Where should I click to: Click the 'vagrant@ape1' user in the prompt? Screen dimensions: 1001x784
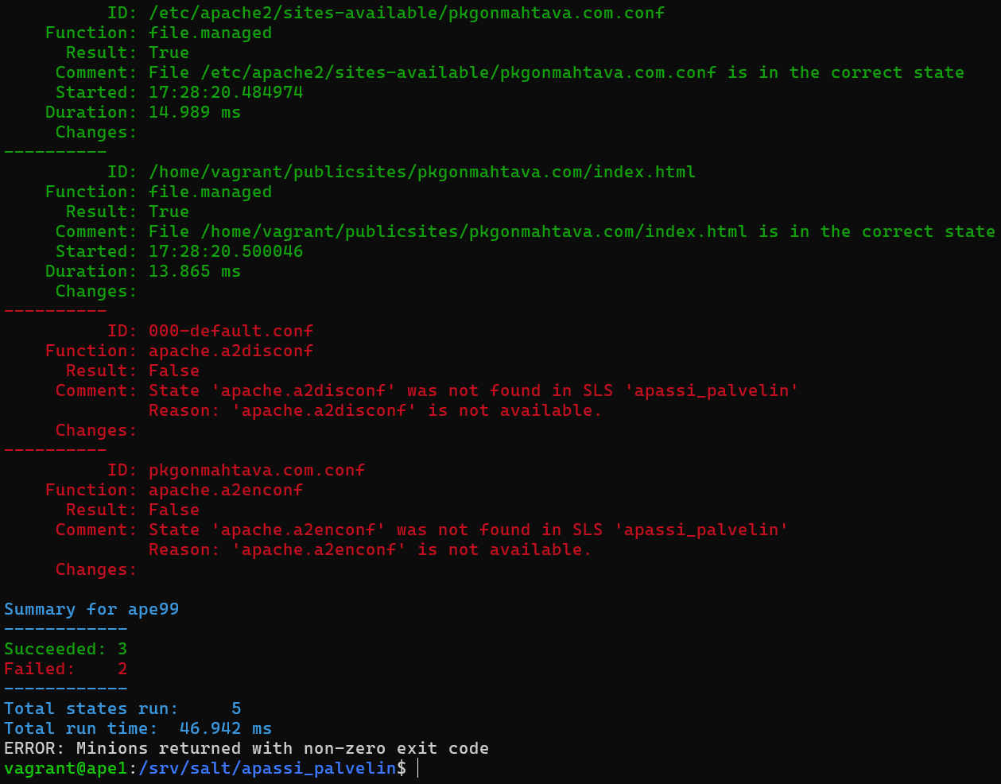click(65, 768)
